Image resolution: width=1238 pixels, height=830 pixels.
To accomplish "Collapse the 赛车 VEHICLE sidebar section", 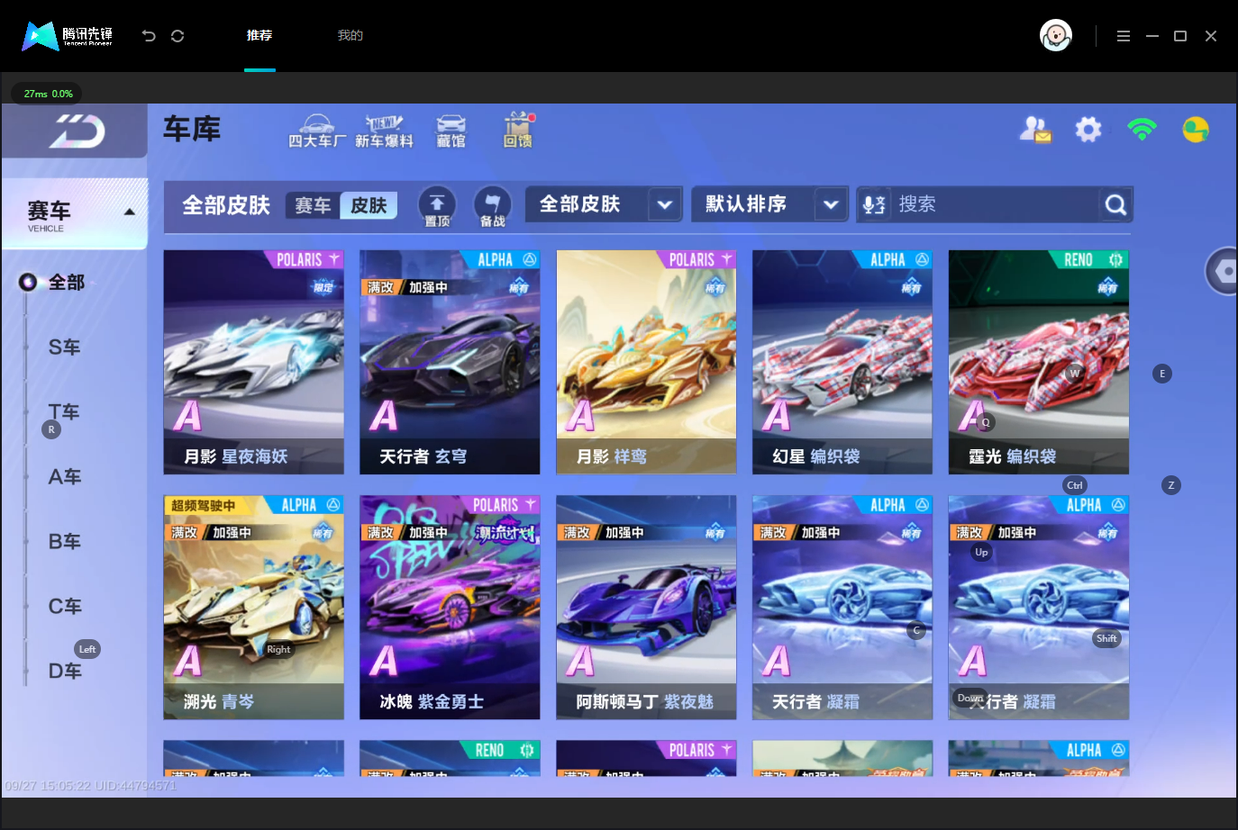I will [x=75, y=213].
